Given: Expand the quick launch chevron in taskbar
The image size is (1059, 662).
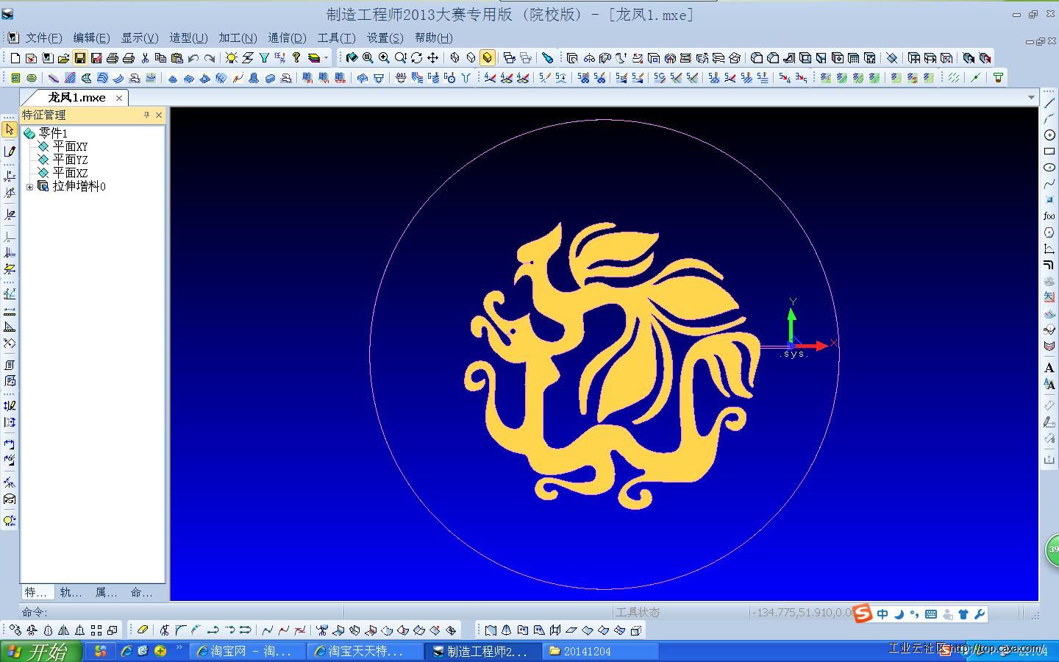Looking at the screenshot, I should [x=179, y=648].
